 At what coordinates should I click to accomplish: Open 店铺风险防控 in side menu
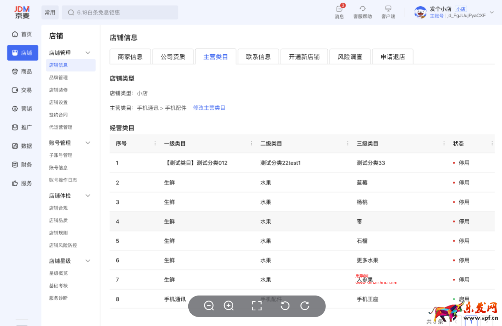coord(63,245)
